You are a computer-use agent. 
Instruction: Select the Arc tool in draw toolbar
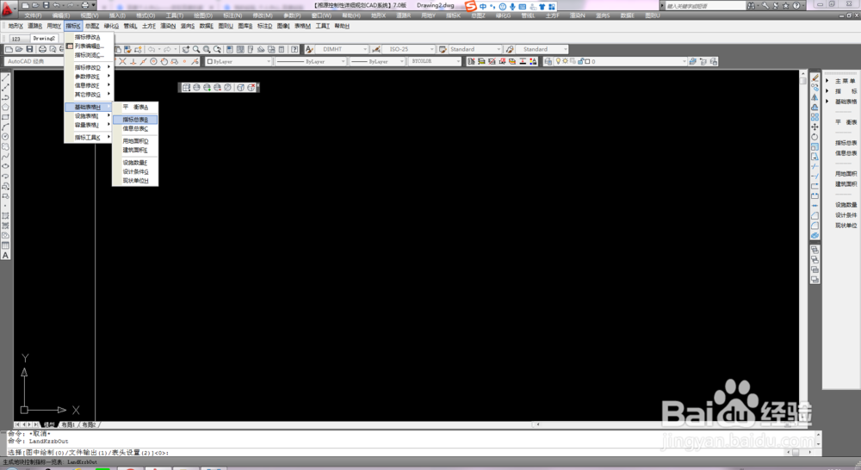5,127
